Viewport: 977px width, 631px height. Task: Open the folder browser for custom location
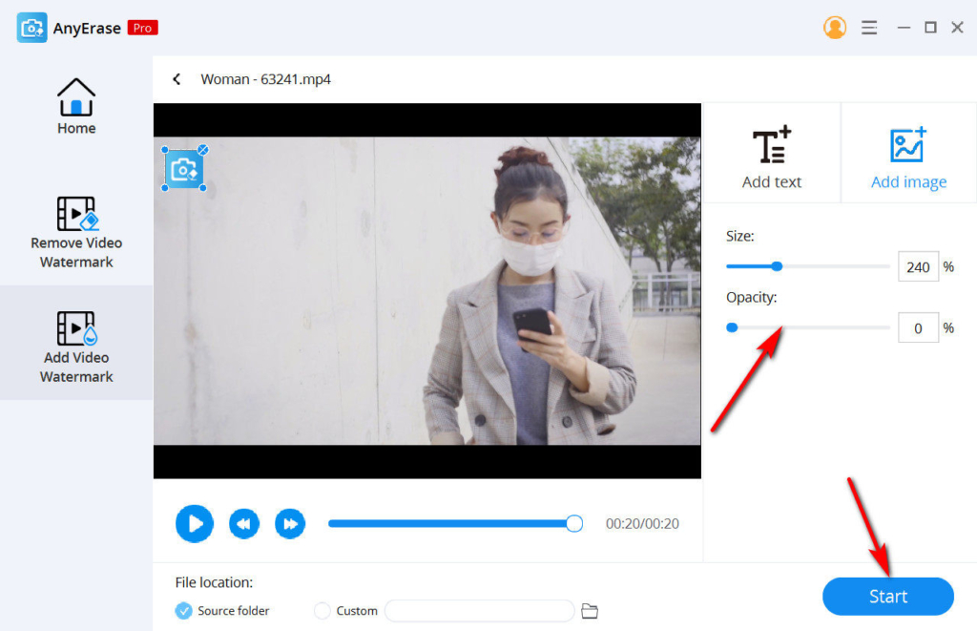pos(589,611)
